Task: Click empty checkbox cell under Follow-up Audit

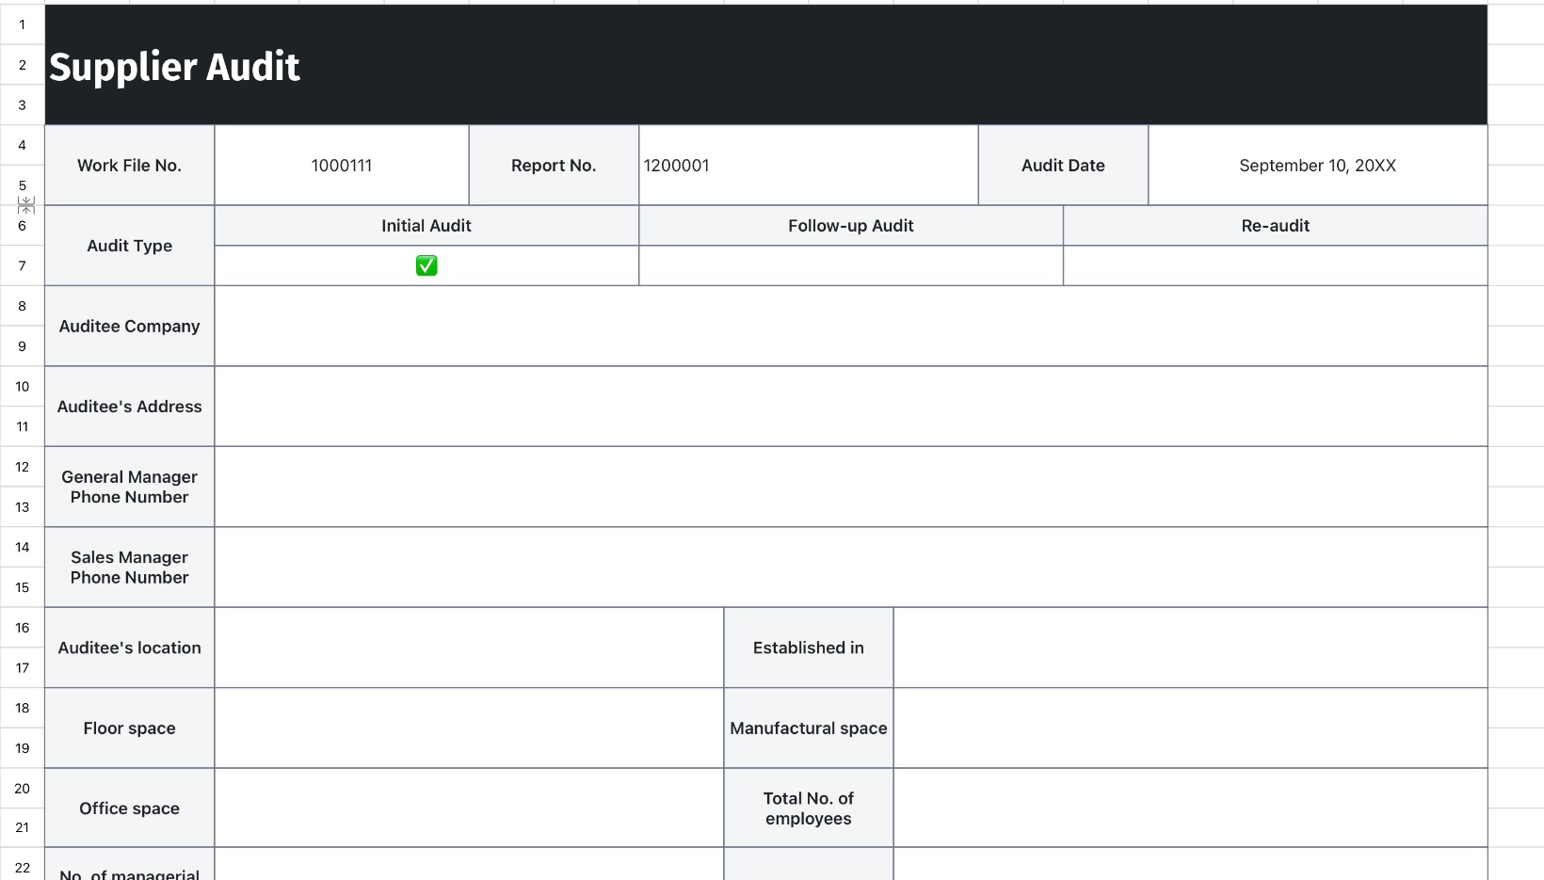Action: point(851,265)
